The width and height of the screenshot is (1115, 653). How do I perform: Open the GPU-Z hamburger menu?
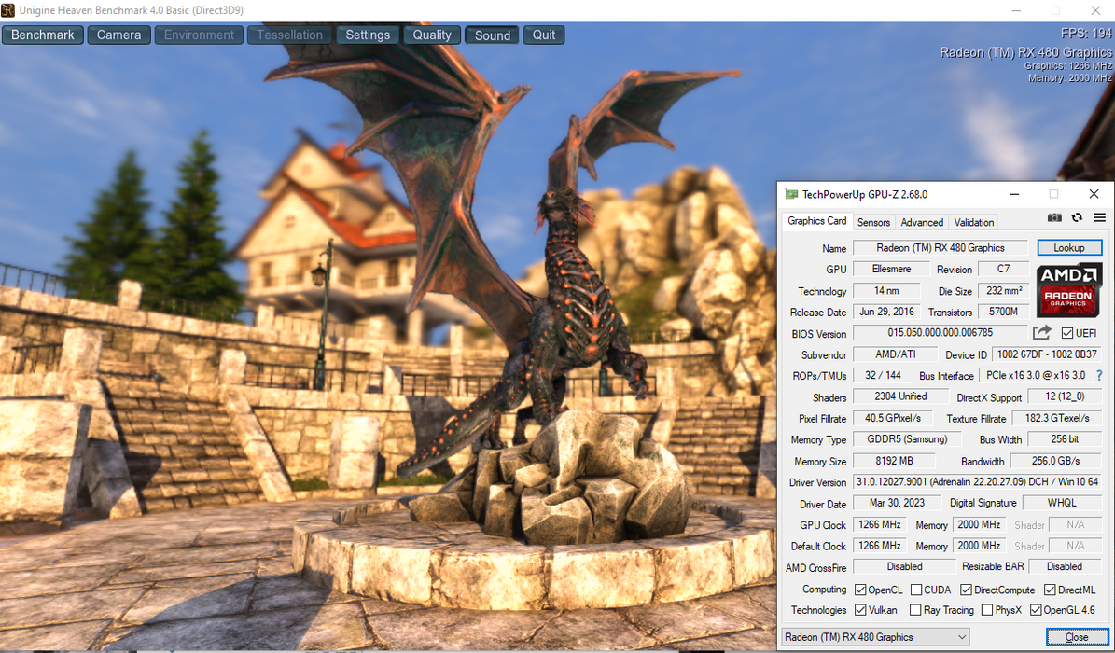[x=1099, y=217]
